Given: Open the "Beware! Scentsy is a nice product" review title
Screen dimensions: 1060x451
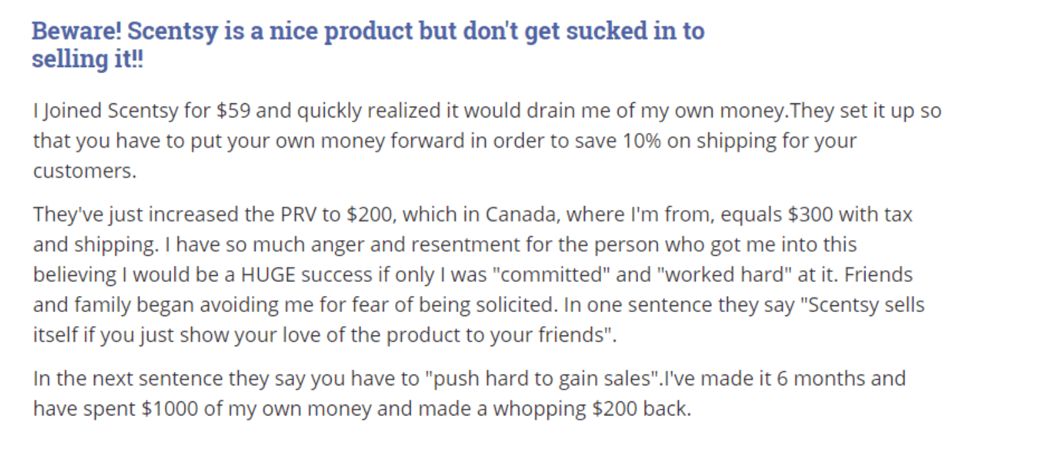Looking at the screenshot, I should click(368, 31).
